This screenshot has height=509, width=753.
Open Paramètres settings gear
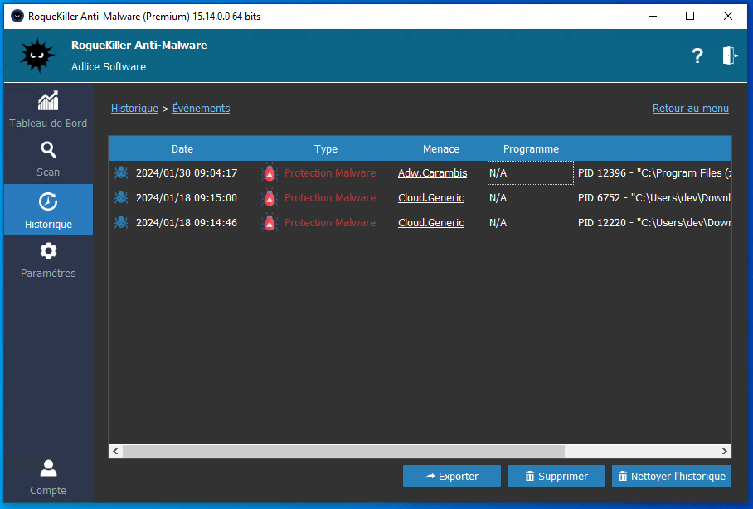[x=48, y=259]
